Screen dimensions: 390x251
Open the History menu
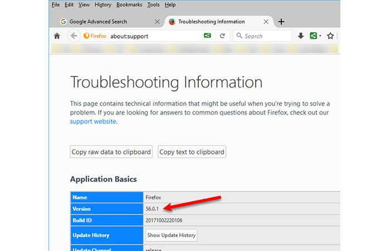(x=103, y=4)
